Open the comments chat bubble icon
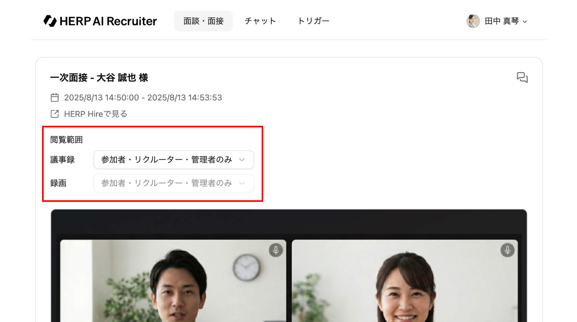The image size is (577, 322). (x=522, y=78)
